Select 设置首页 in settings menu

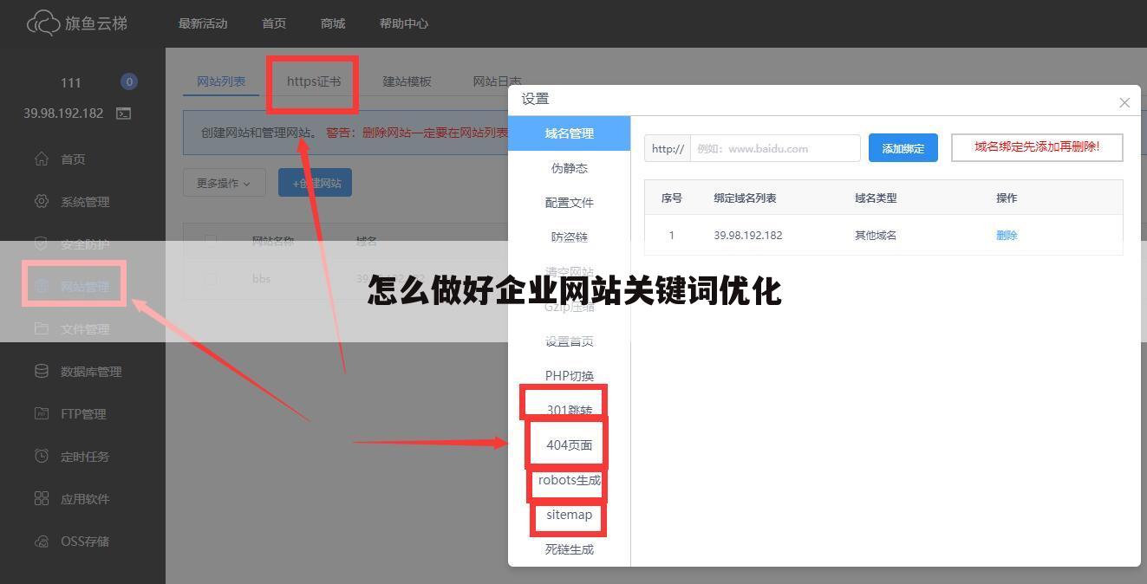(x=569, y=341)
